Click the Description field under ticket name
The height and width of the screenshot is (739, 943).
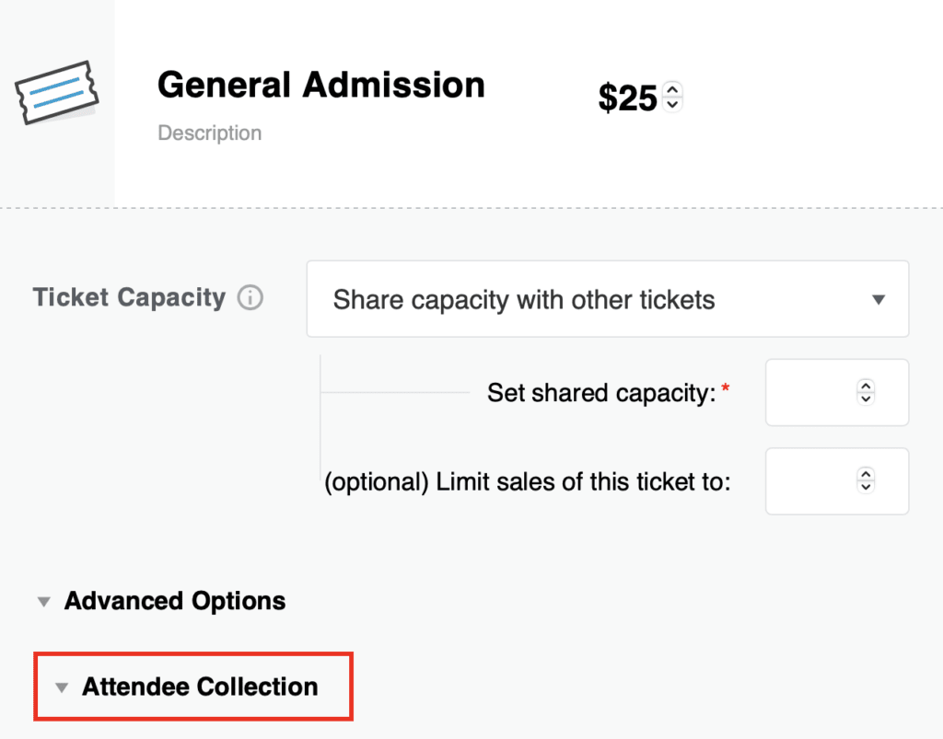[x=209, y=133]
